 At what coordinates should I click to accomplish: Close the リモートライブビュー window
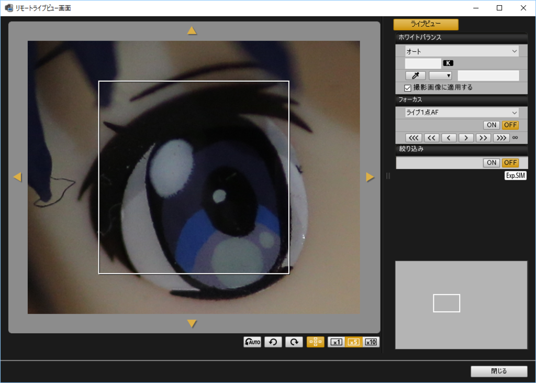523,8
